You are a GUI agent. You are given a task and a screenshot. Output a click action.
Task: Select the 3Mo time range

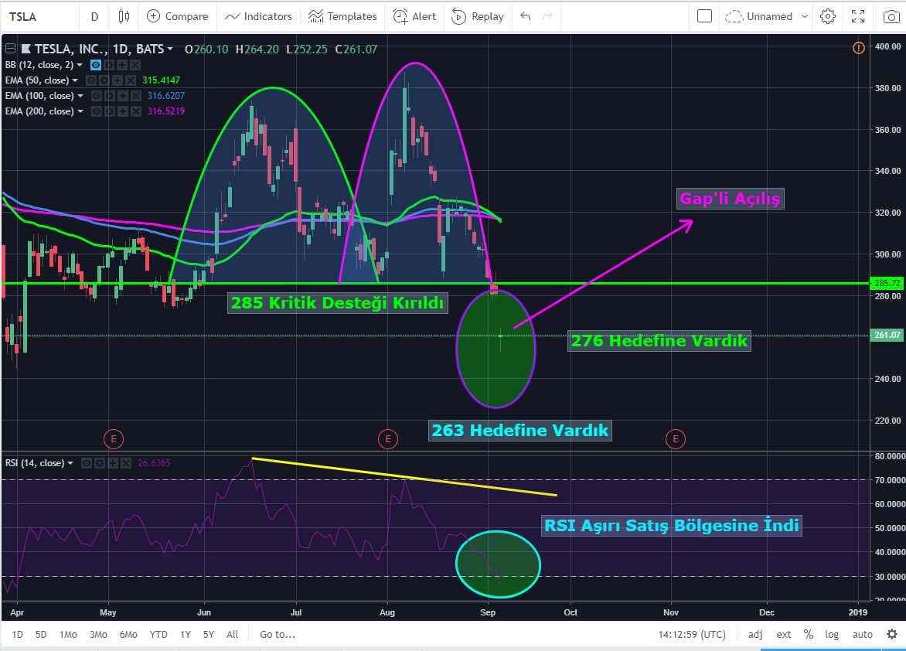pyautogui.click(x=98, y=634)
